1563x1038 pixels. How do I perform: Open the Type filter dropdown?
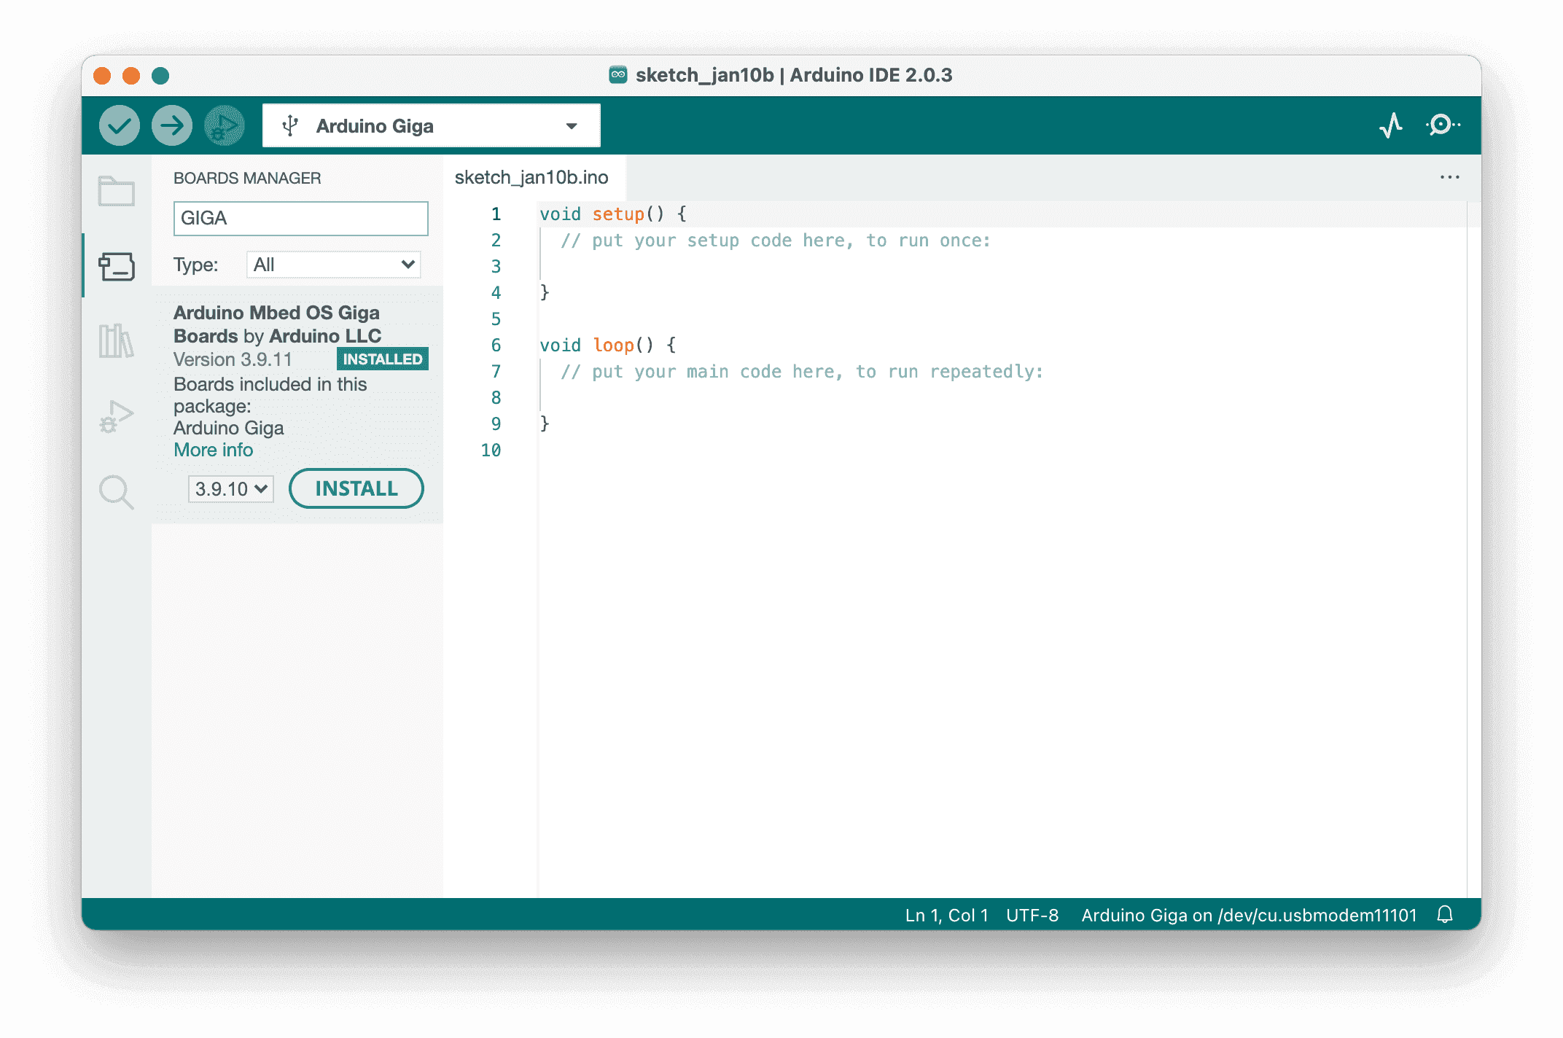tap(334, 265)
